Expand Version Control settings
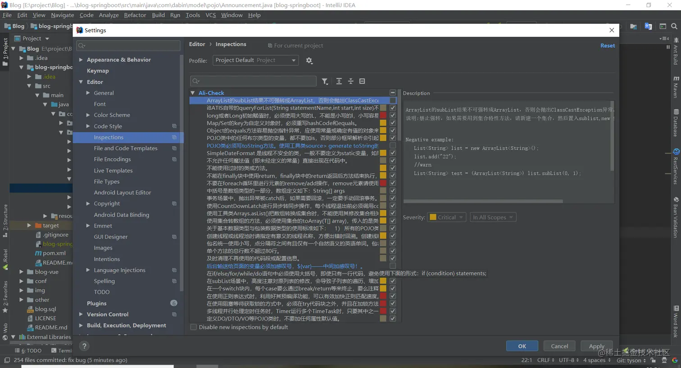Image resolution: width=681 pixels, height=368 pixels. [81, 314]
